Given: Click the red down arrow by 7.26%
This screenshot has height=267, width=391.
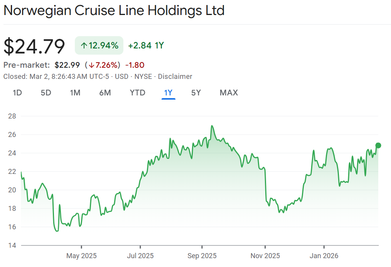Looking at the screenshot, I should point(91,65).
